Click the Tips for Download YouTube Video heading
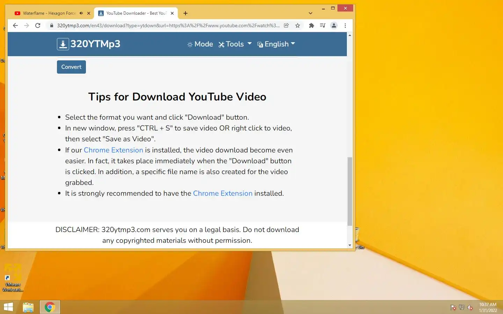 tap(177, 97)
